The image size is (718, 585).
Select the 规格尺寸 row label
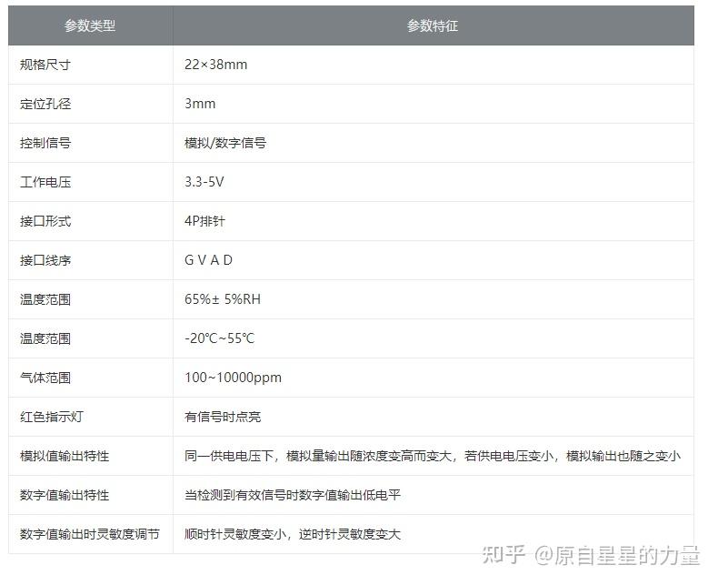[x=45, y=65]
